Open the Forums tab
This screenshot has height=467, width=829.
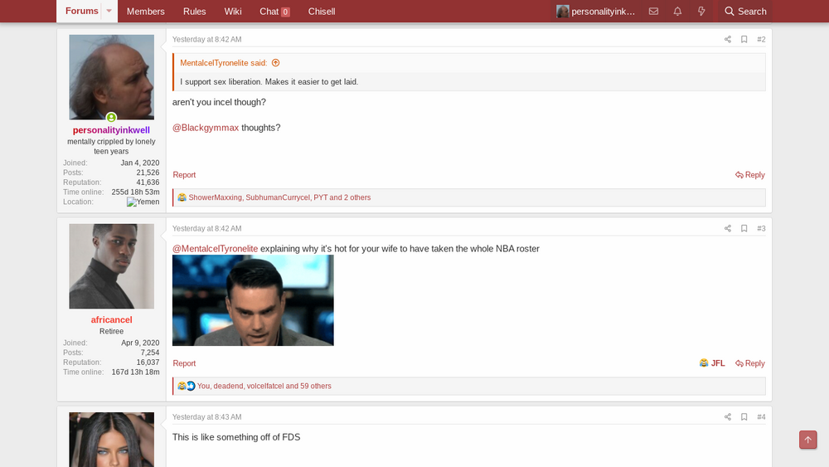(81, 11)
